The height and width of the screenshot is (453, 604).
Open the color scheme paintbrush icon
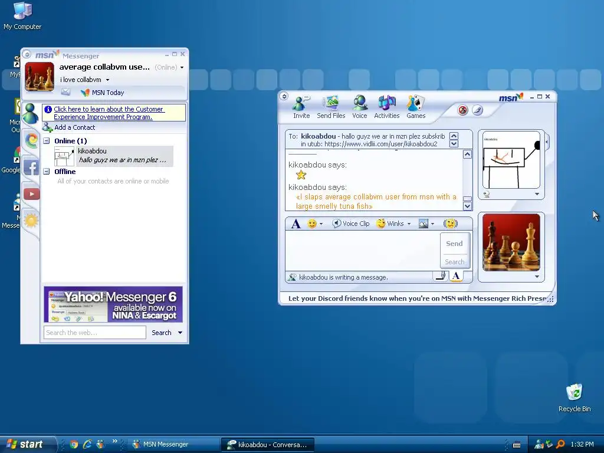477,110
